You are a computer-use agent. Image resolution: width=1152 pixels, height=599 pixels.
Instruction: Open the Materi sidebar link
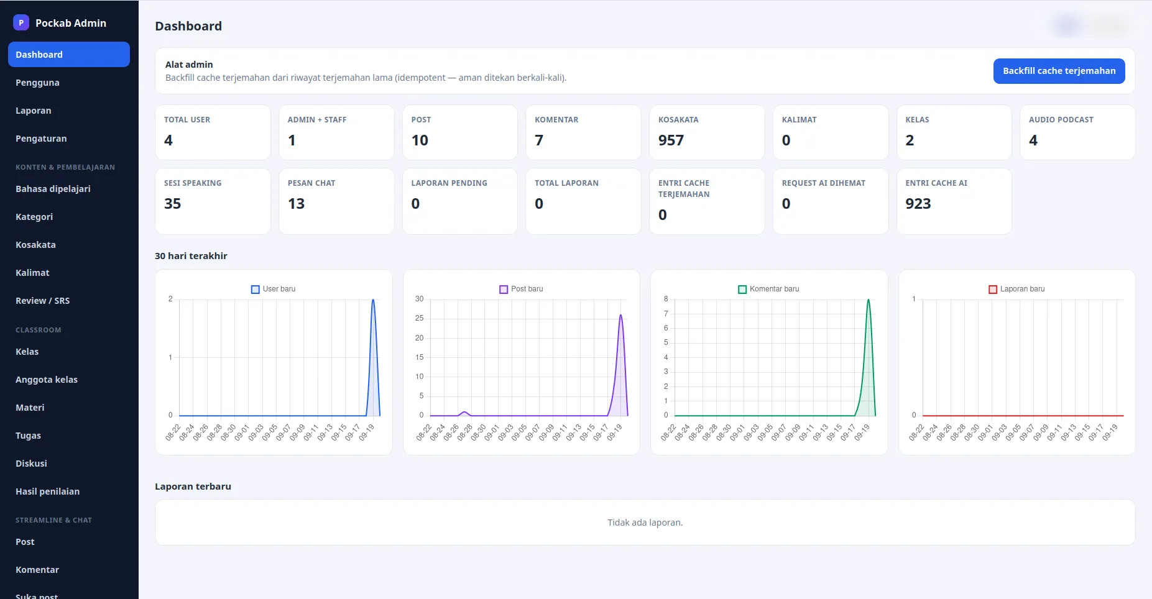(69, 408)
